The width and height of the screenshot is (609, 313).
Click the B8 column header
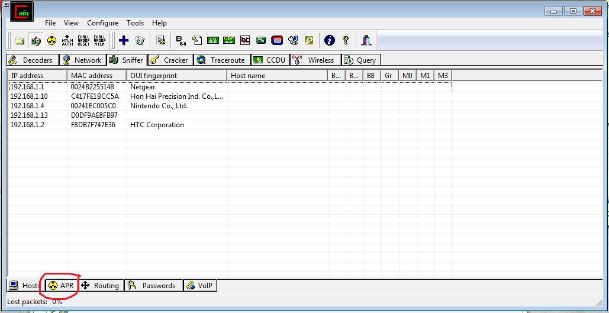coord(372,76)
